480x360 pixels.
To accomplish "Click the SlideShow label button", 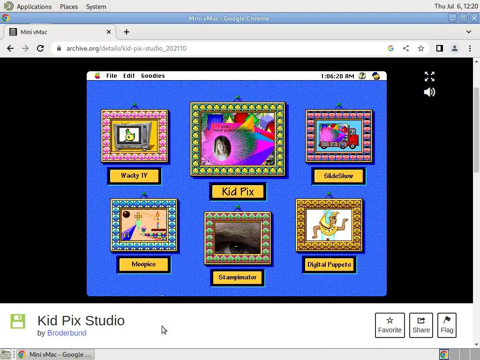I will coord(338,176).
